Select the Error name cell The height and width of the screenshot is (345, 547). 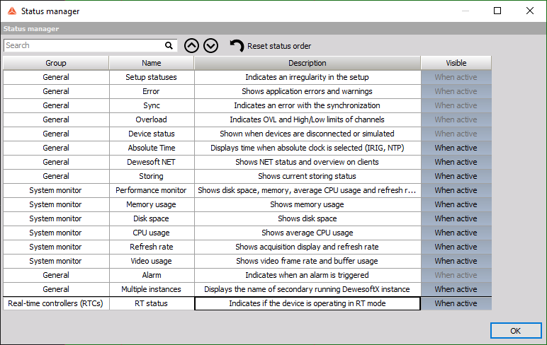pos(152,92)
